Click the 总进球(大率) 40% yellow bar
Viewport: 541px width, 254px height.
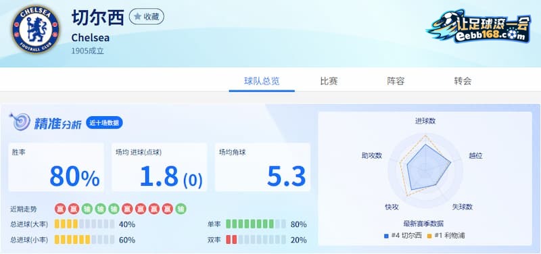(85, 224)
